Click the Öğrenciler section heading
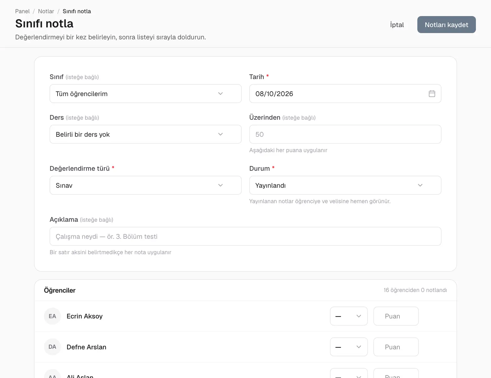The height and width of the screenshot is (378, 491). [x=60, y=290]
